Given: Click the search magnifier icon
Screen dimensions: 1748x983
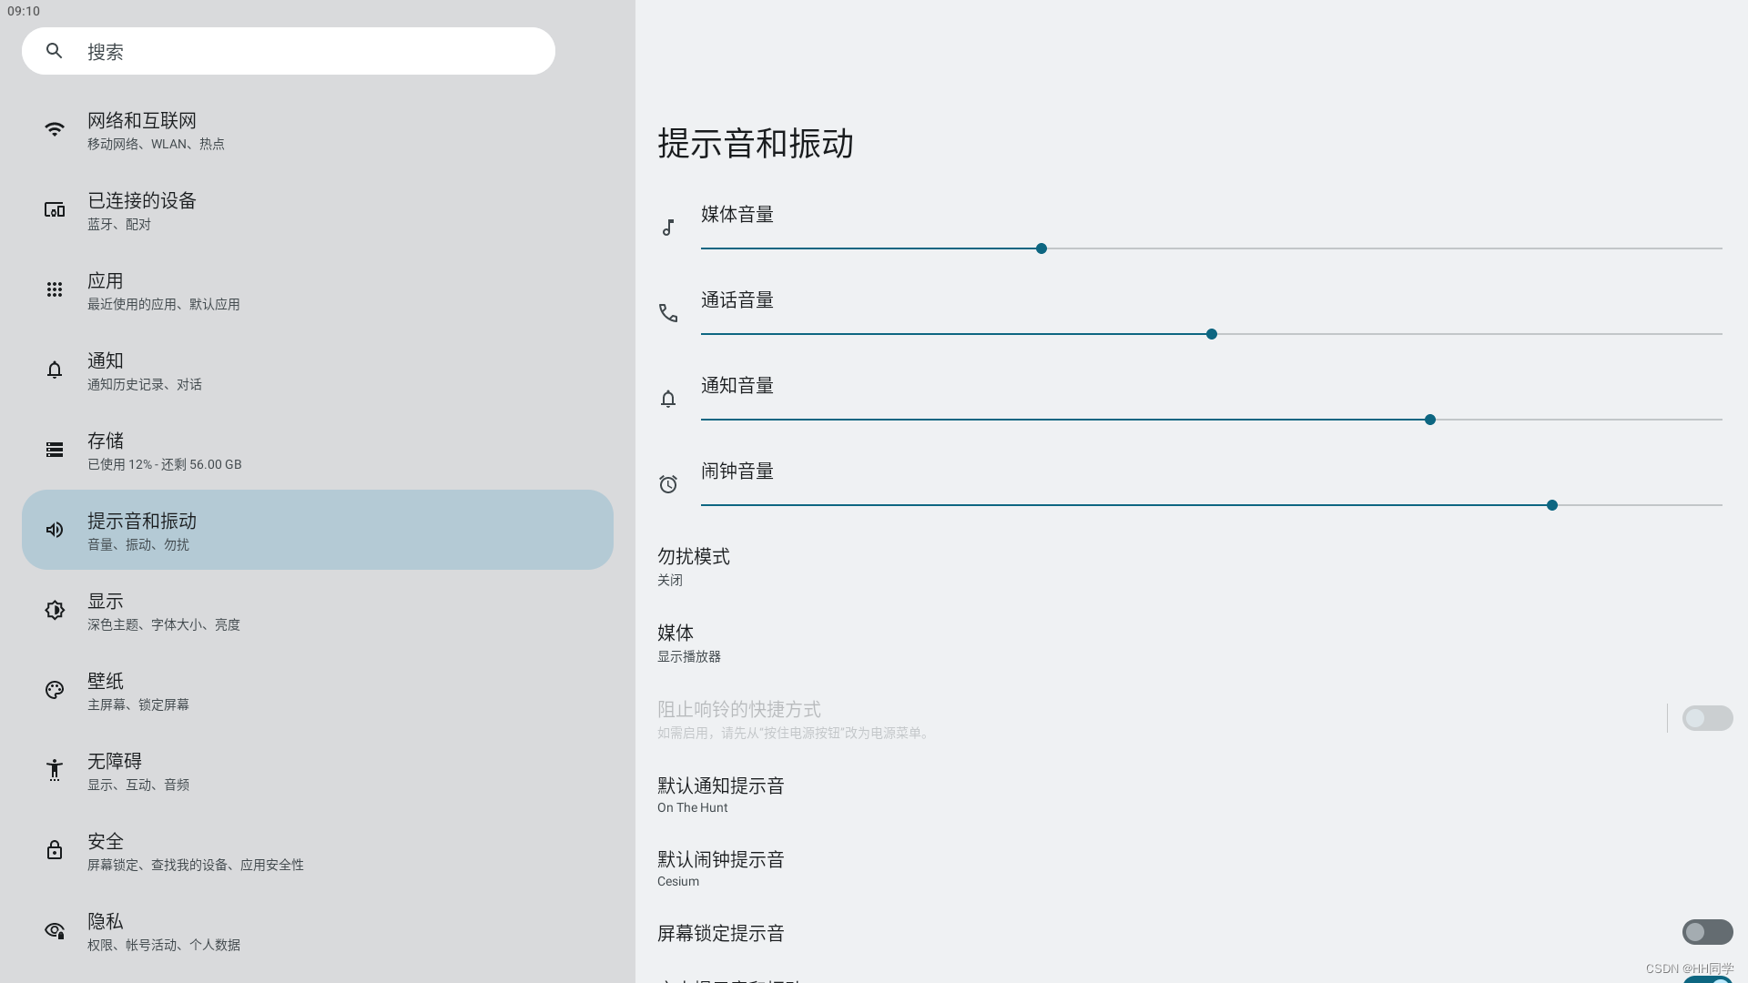Looking at the screenshot, I should [55, 51].
